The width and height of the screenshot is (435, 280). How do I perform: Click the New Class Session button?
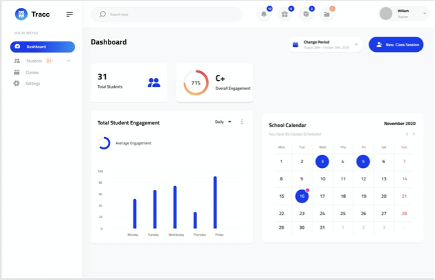(x=396, y=44)
